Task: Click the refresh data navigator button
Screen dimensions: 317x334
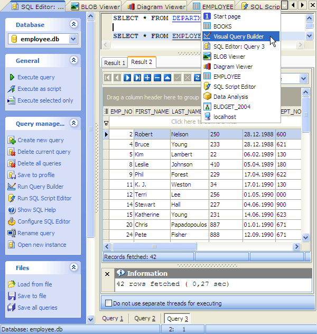Action: [x=197, y=78]
